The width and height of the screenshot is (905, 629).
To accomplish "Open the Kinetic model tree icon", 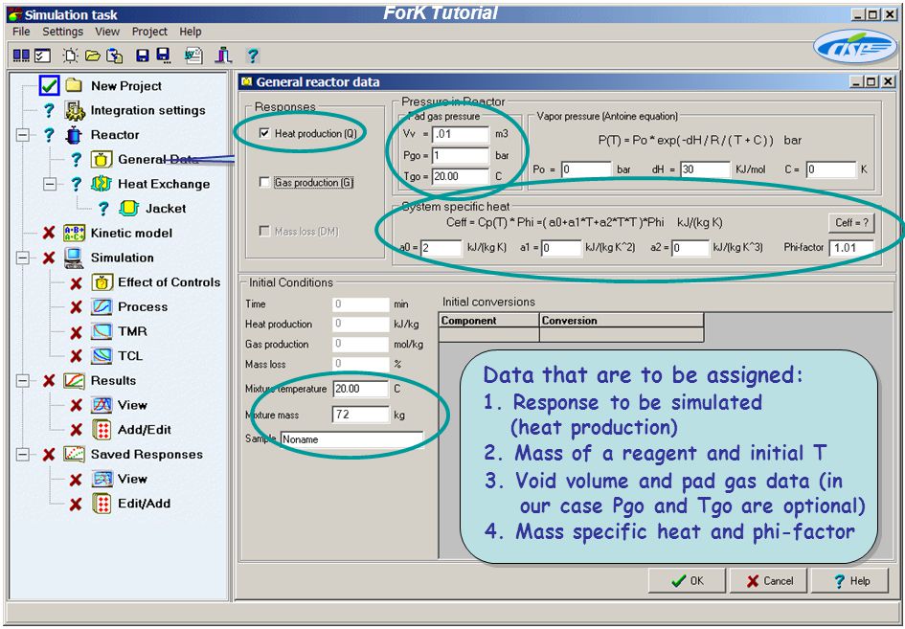I will [x=75, y=234].
